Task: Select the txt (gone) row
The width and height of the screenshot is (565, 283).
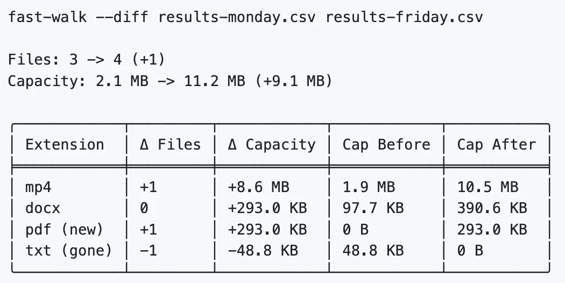Action: (x=281, y=251)
